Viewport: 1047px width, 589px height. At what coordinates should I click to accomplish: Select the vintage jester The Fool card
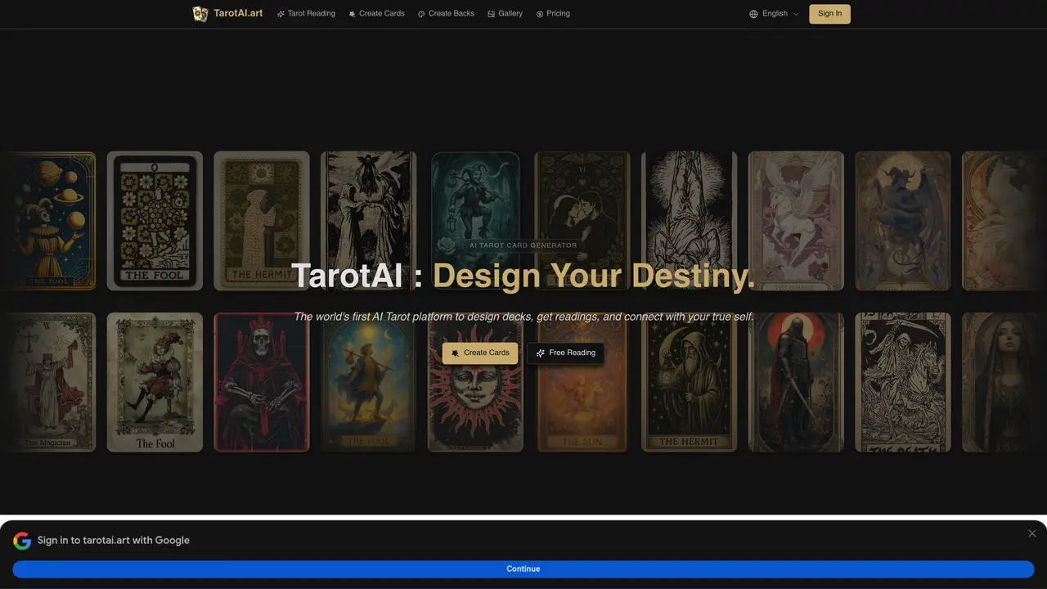pyautogui.click(x=155, y=382)
